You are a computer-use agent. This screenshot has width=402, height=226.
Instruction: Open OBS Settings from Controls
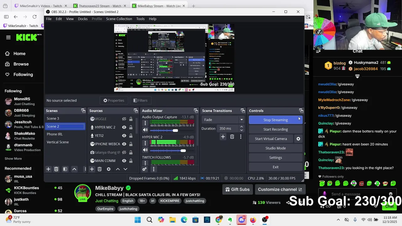coord(275,158)
